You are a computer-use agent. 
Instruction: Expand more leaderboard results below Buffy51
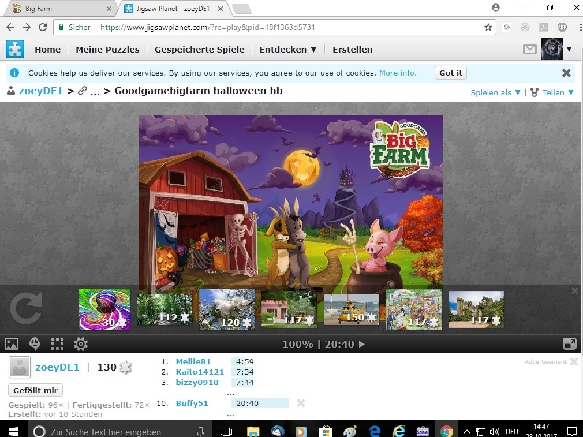click(x=230, y=414)
